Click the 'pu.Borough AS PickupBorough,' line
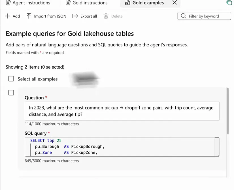The width and height of the screenshot is (234, 190). (70, 147)
